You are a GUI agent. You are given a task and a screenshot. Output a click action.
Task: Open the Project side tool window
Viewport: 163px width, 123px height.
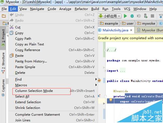3,38
